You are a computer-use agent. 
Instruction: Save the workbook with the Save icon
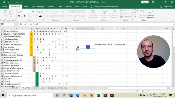coord(4,2)
